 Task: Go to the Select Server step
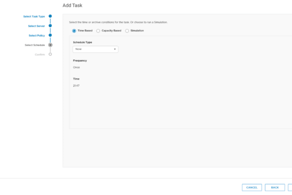(x=36, y=26)
